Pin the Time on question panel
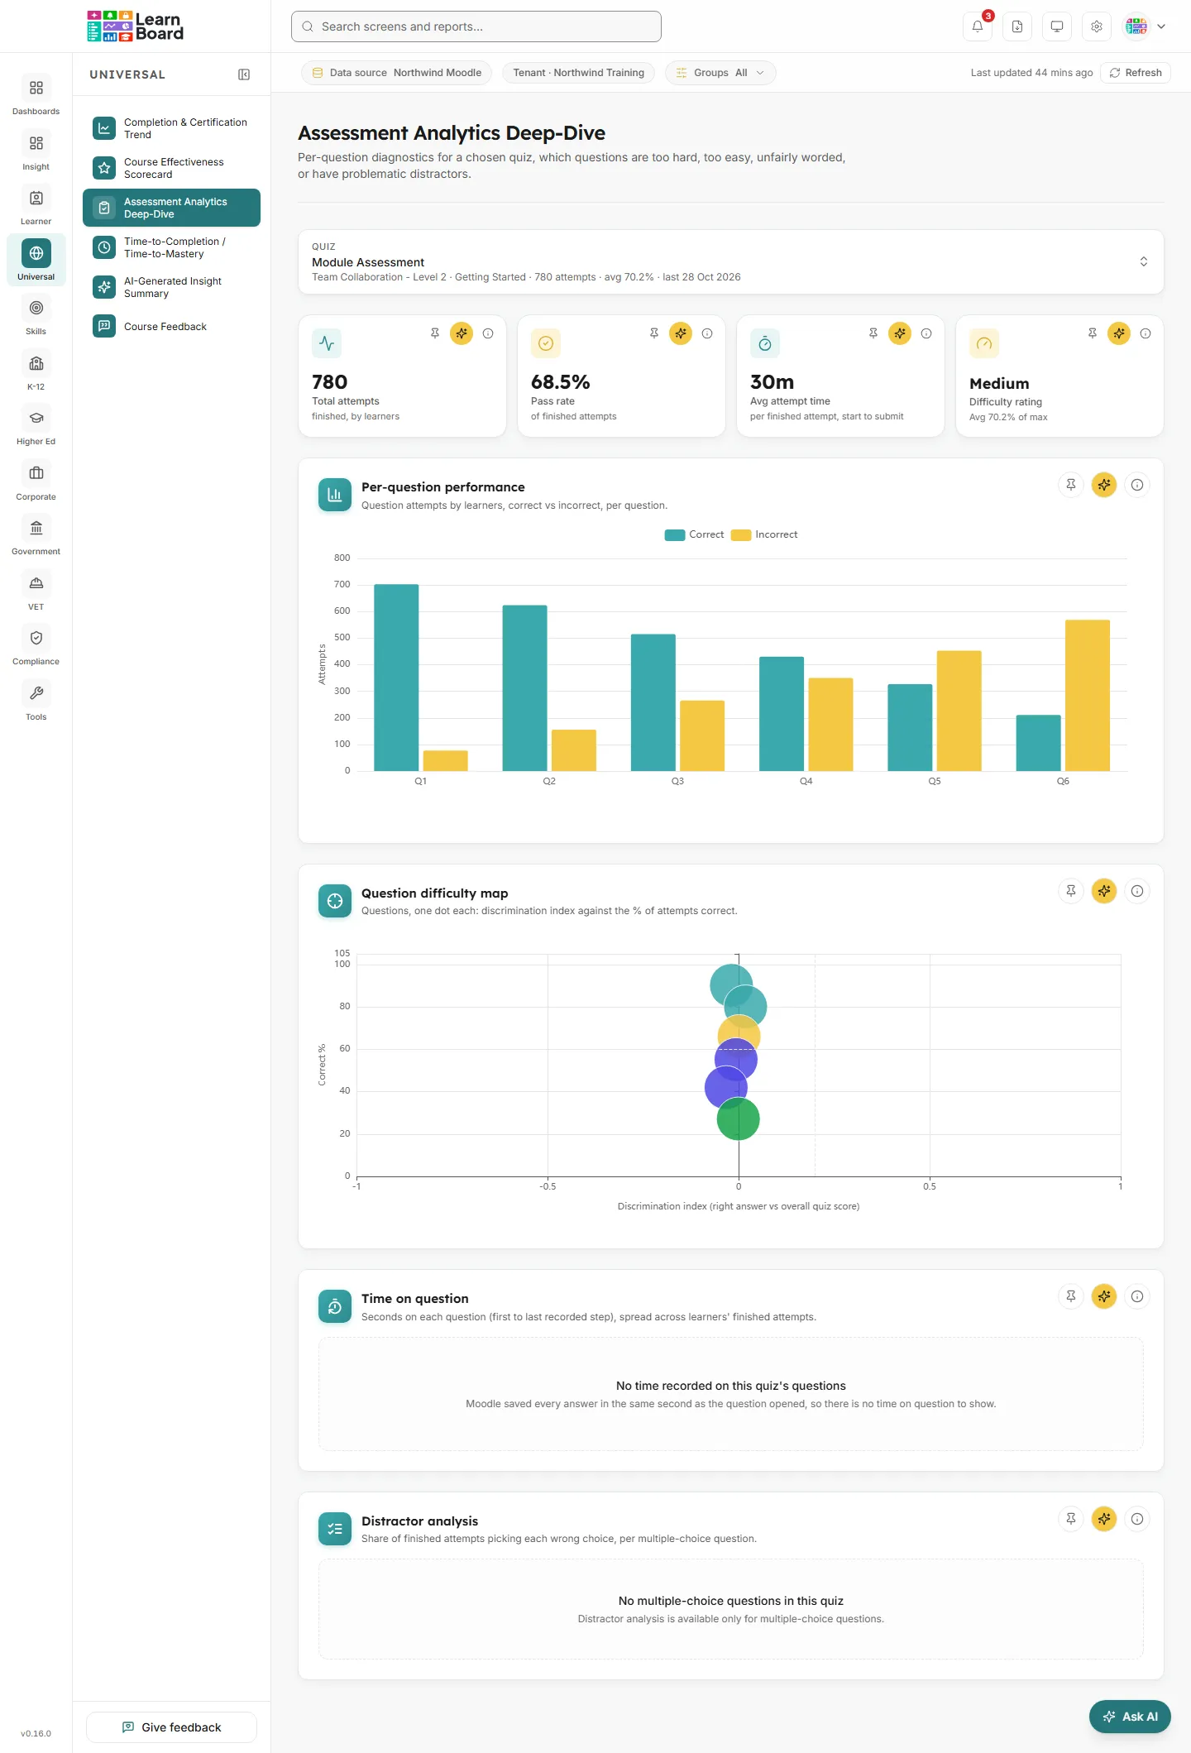The width and height of the screenshot is (1191, 1753). (1071, 1296)
